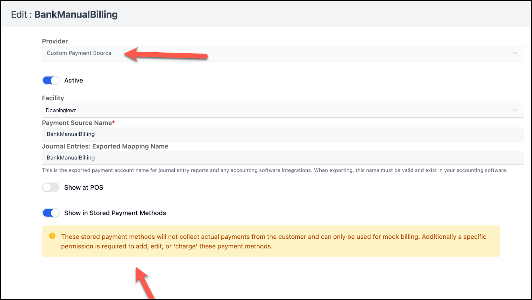Click the 'Provider' field label
The image size is (532, 300).
pyautogui.click(x=55, y=41)
